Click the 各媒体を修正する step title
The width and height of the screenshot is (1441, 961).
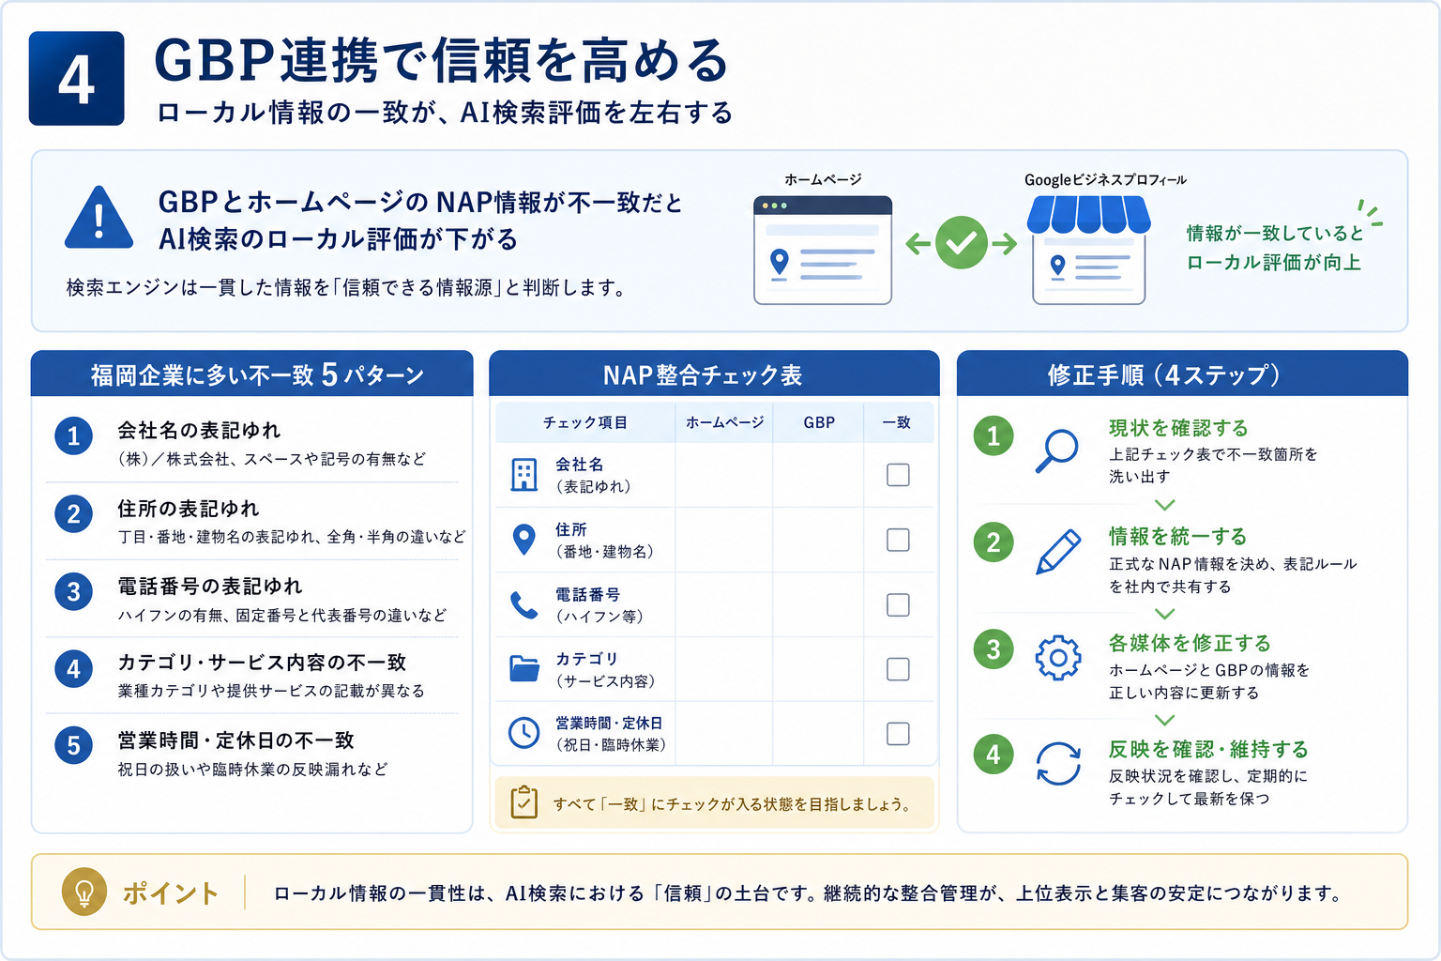(x=1190, y=643)
